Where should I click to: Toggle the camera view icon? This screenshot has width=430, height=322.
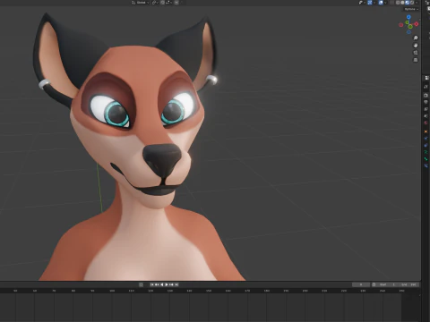[x=416, y=53]
